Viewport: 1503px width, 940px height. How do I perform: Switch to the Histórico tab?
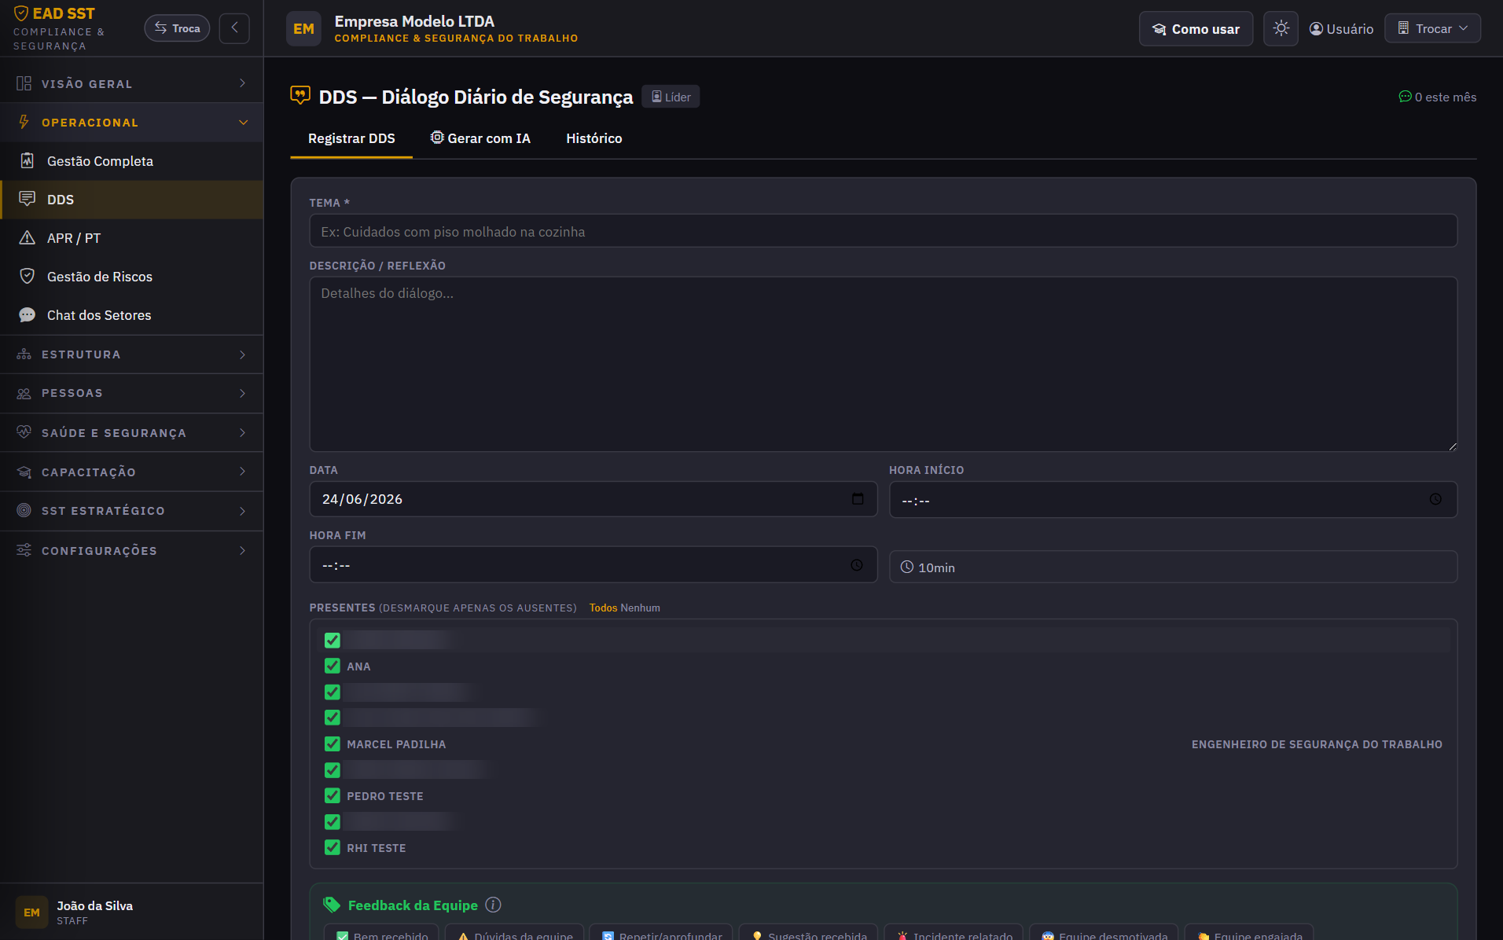point(594,138)
